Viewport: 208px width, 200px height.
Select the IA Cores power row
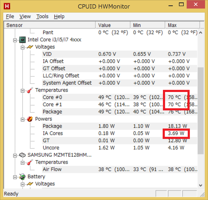coord(120,133)
